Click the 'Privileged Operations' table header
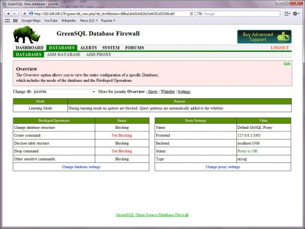This screenshot has width=305, height=229. pos(54,121)
